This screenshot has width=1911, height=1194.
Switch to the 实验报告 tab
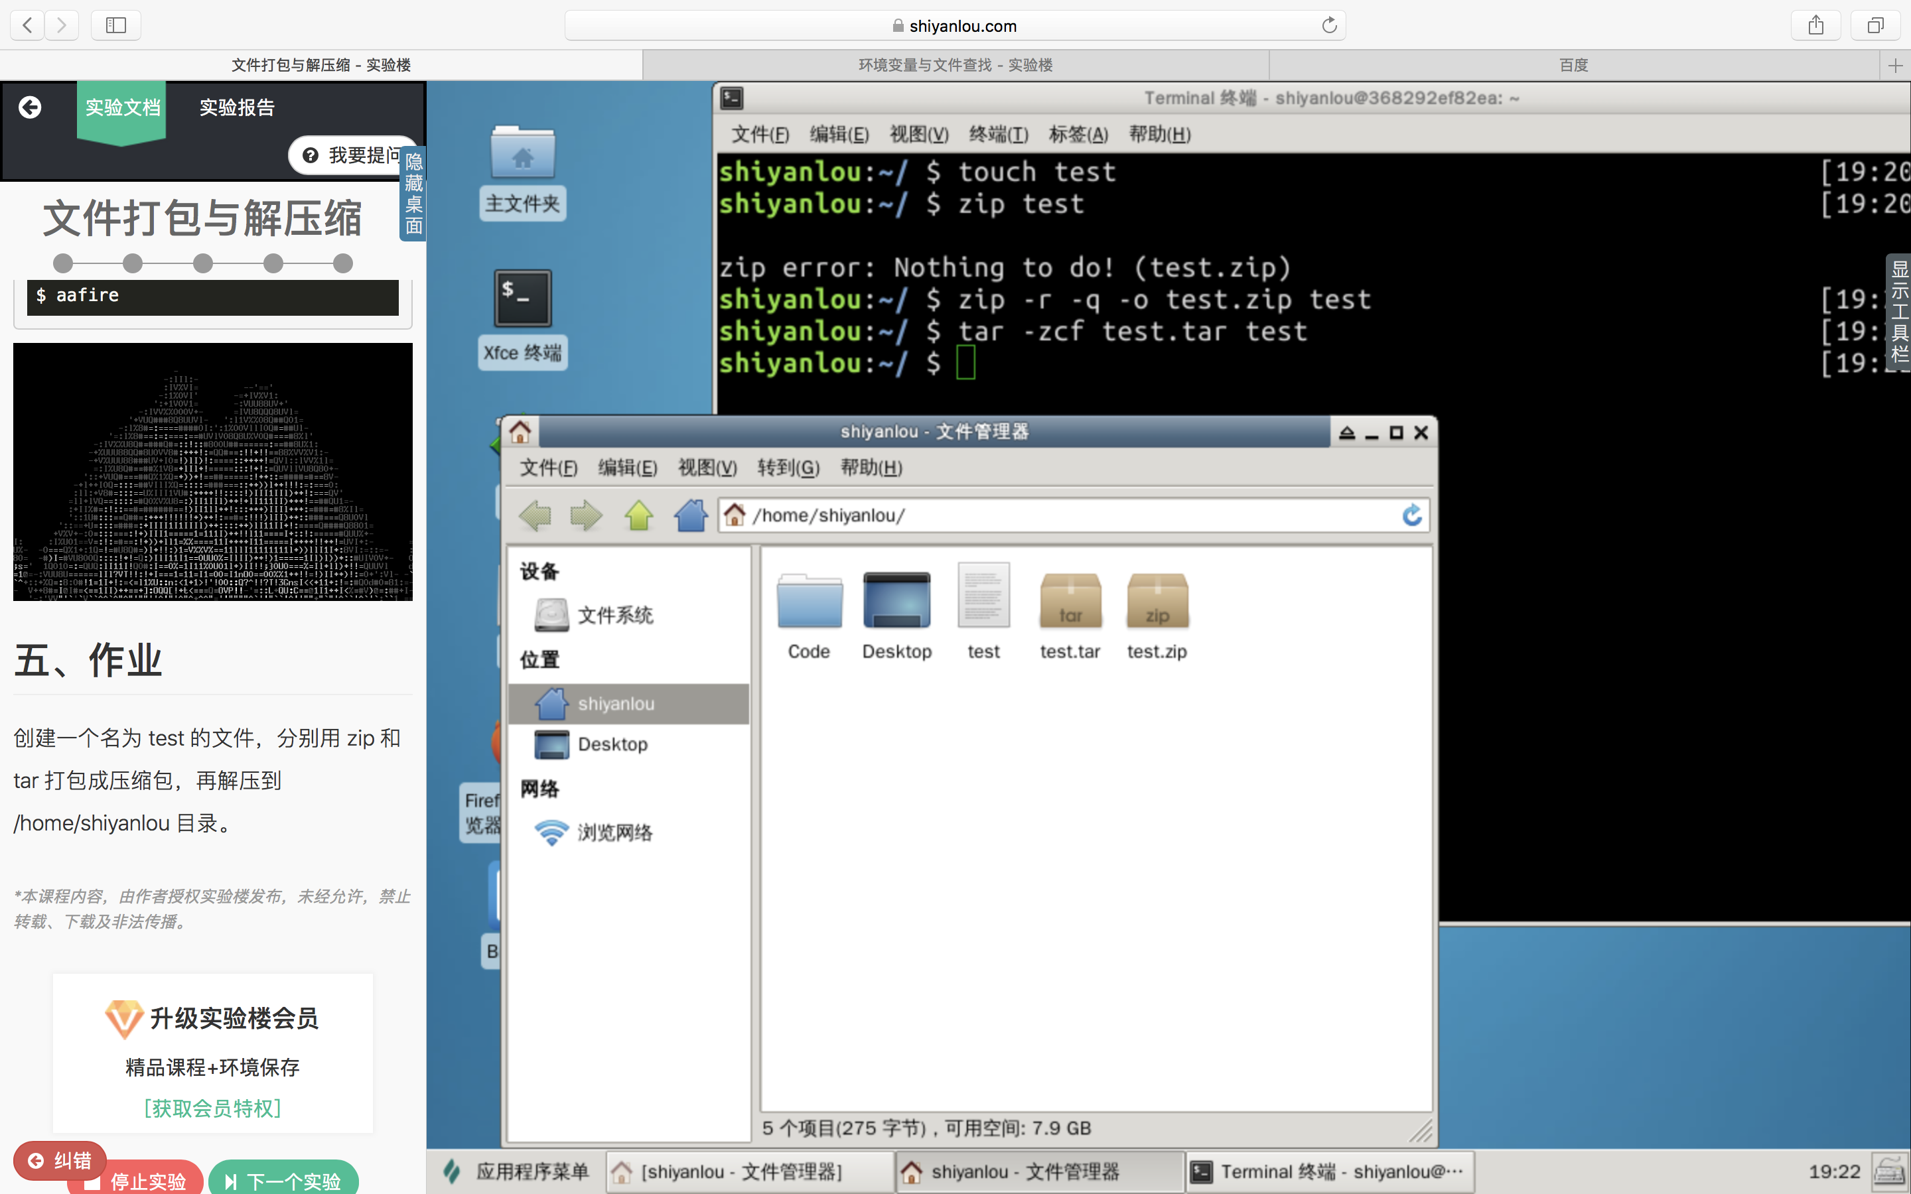[x=236, y=107]
